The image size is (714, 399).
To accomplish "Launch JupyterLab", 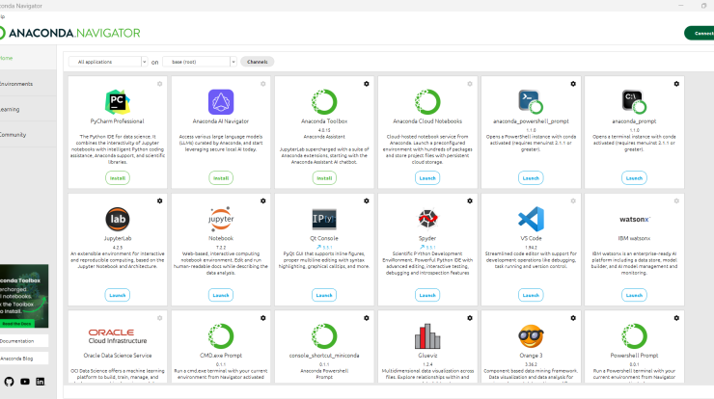I will 118,295.
